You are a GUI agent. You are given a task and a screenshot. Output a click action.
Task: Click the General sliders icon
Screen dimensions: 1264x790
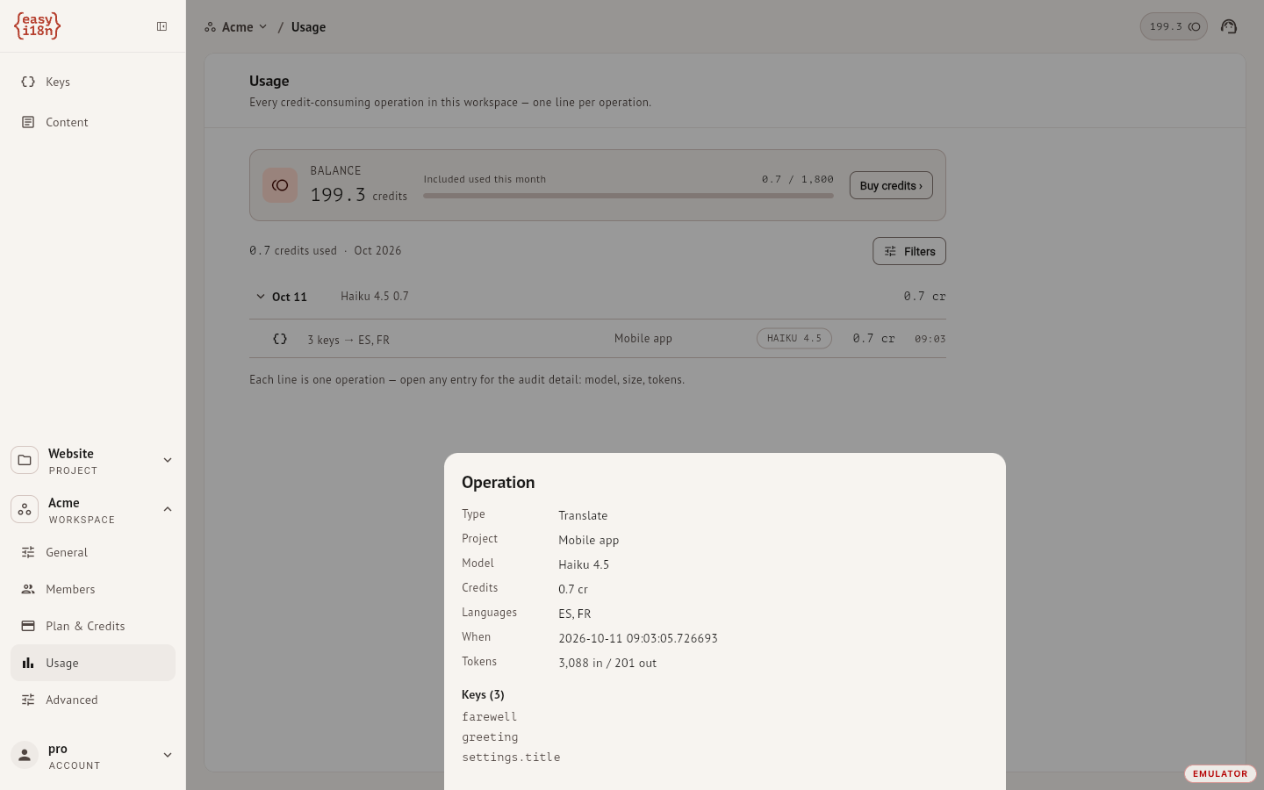click(28, 552)
